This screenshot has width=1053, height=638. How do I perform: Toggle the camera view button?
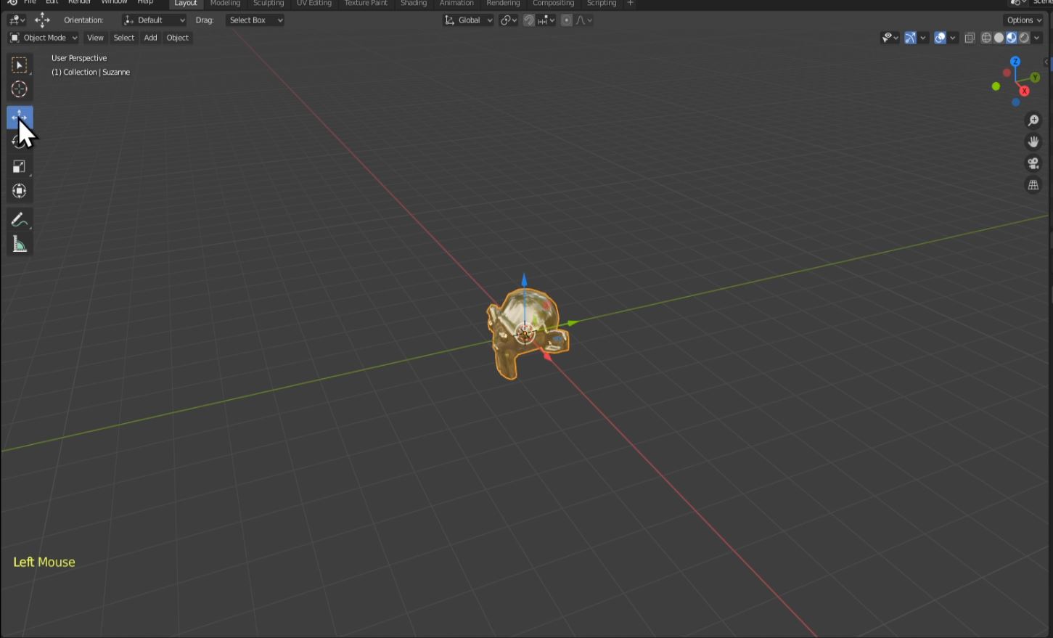pos(1033,163)
